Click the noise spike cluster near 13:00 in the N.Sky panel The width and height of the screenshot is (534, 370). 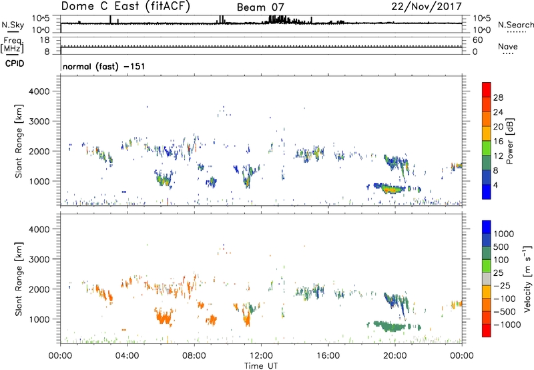coord(278,19)
